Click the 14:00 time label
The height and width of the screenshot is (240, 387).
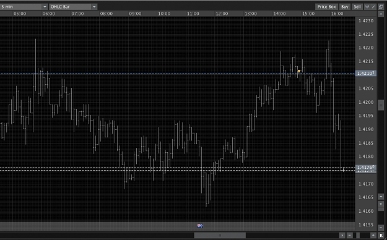click(280, 14)
